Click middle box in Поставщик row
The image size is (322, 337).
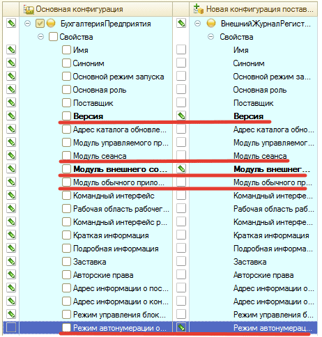[x=181, y=103]
